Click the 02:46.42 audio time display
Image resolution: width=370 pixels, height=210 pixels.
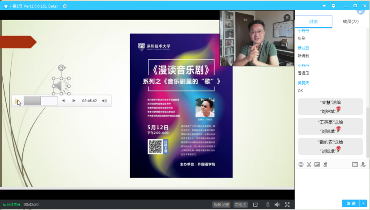point(90,101)
